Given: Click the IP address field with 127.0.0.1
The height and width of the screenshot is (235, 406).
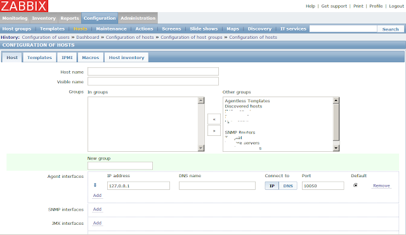Looking at the screenshot, I should click(138, 185).
